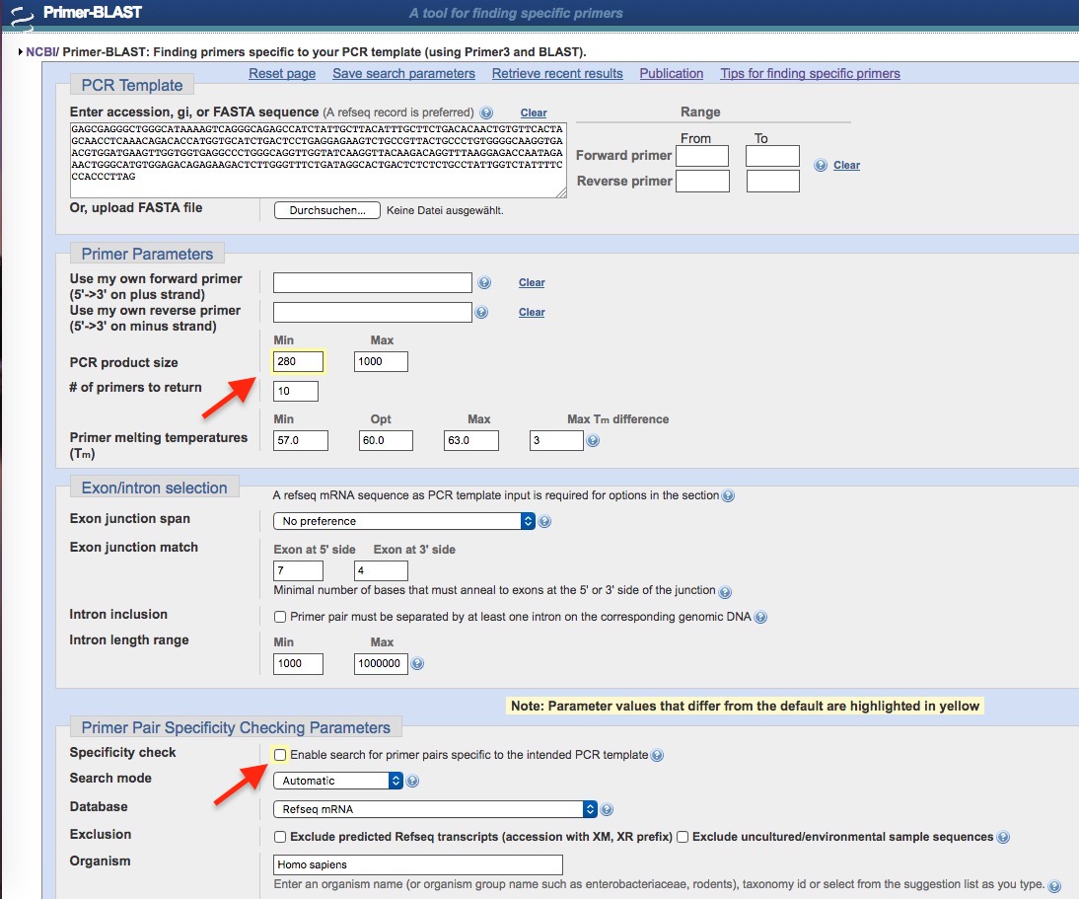Focus Forward primer To field
1079x899 pixels.
click(773, 156)
